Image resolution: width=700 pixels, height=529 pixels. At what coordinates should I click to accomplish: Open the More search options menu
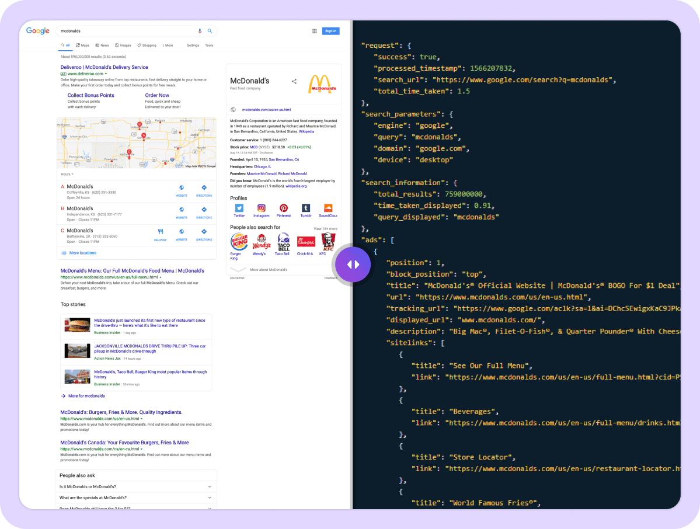tap(168, 46)
